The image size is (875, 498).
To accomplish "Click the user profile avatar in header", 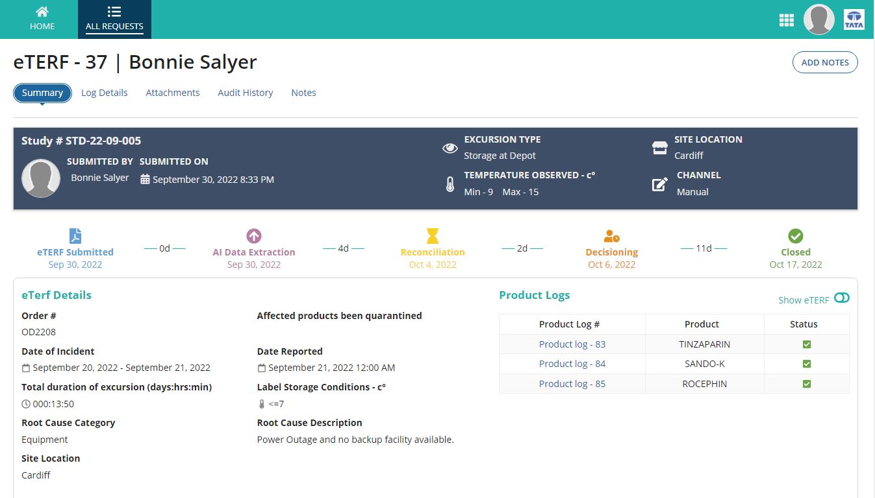I will tap(818, 20).
